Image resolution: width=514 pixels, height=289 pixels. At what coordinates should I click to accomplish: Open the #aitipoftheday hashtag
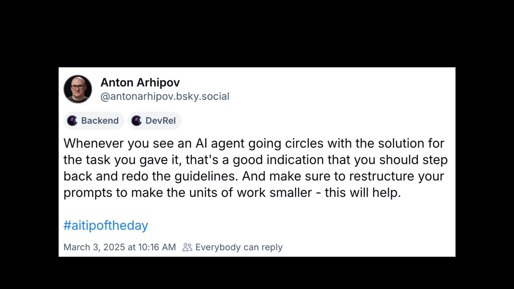click(x=105, y=225)
